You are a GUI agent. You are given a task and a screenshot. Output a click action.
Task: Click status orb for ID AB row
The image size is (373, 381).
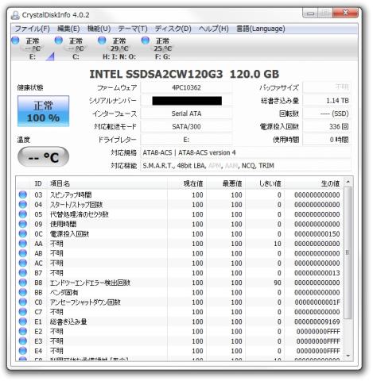tap(23, 253)
